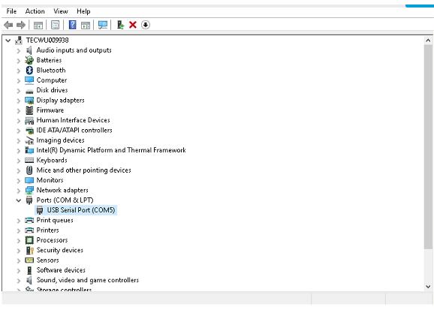Select the Audio inputs and outputs speaker icon
434x310 pixels.
29,50
